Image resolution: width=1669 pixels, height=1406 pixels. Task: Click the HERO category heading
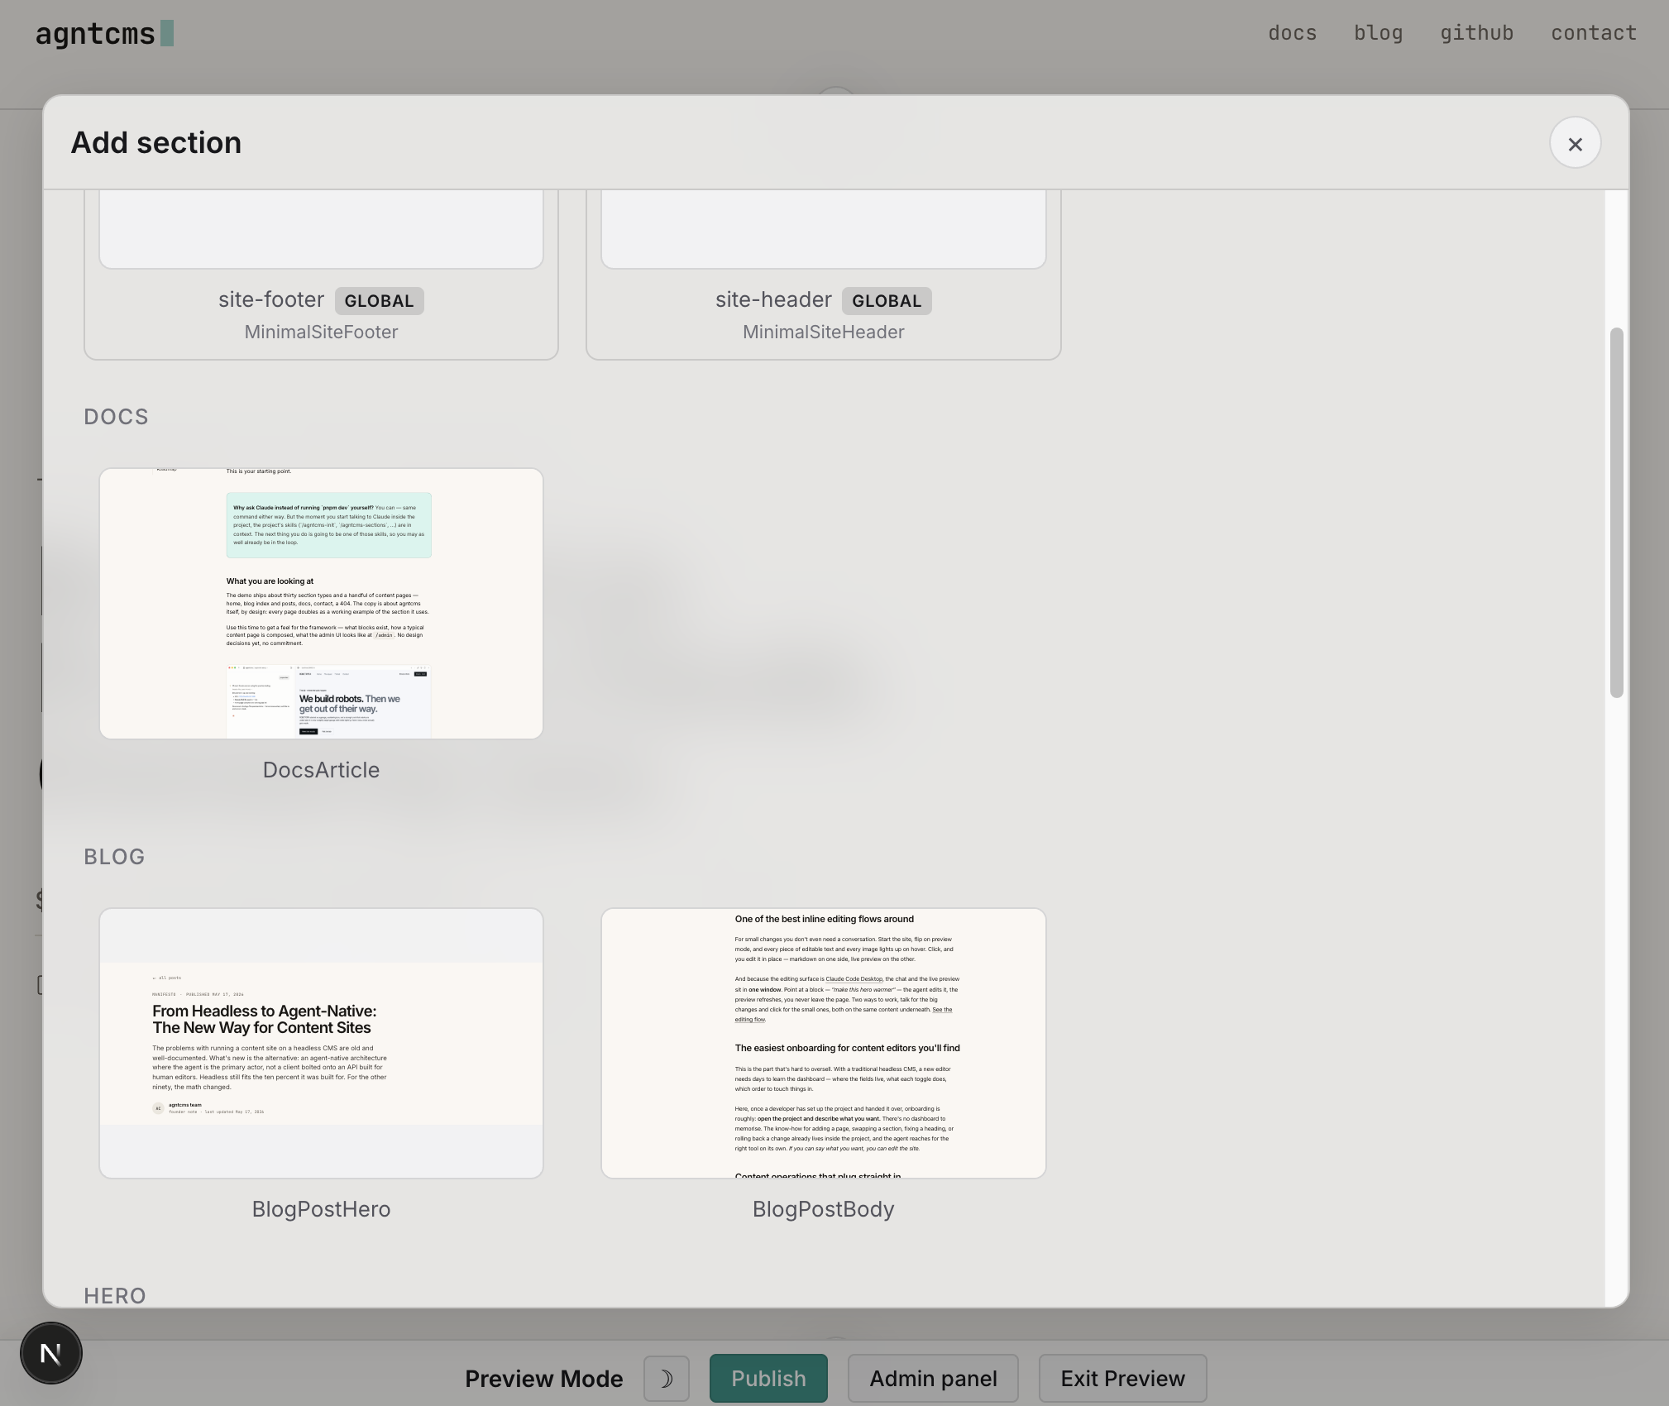point(115,1296)
